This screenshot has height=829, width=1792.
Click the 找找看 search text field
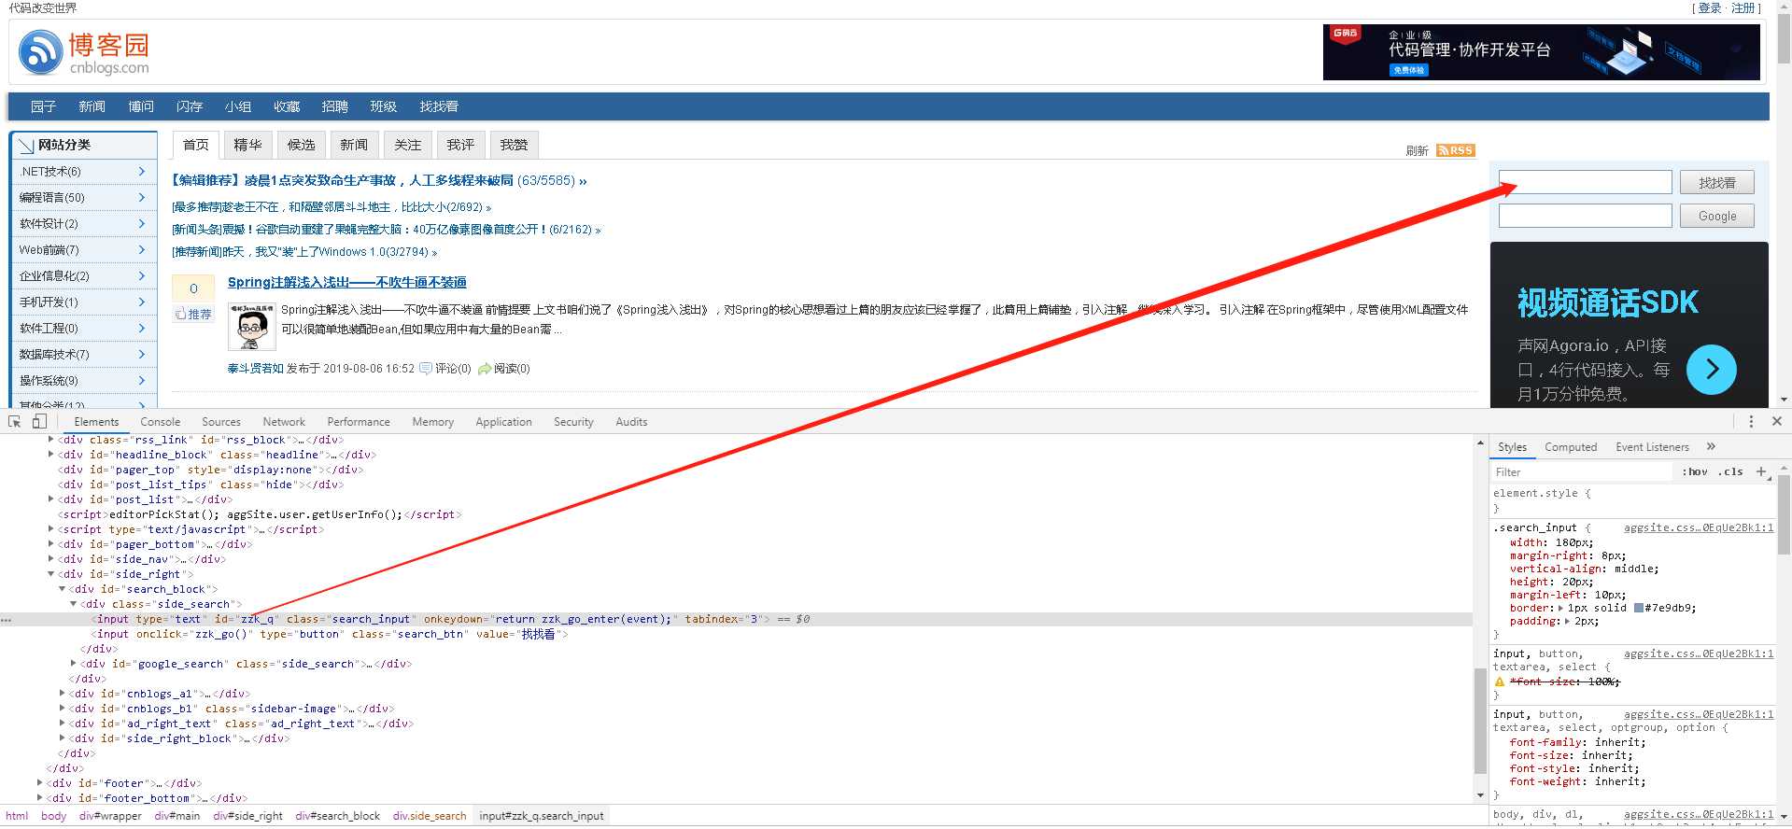(1585, 182)
